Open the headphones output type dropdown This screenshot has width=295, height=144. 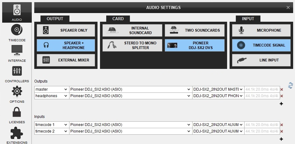coord(52,96)
